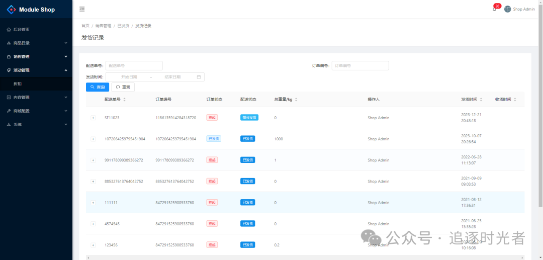Image resolution: width=543 pixels, height=260 pixels.
Task: Click the 订单编号 input field
Action: pyautogui.click(x=360, y=65)
